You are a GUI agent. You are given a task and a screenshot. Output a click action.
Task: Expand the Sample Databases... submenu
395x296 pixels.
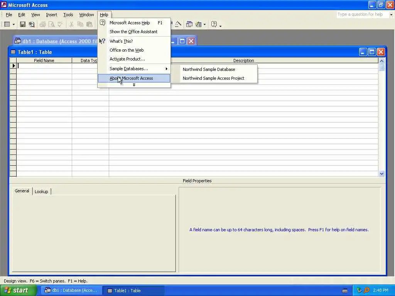[x=134, y=69]
